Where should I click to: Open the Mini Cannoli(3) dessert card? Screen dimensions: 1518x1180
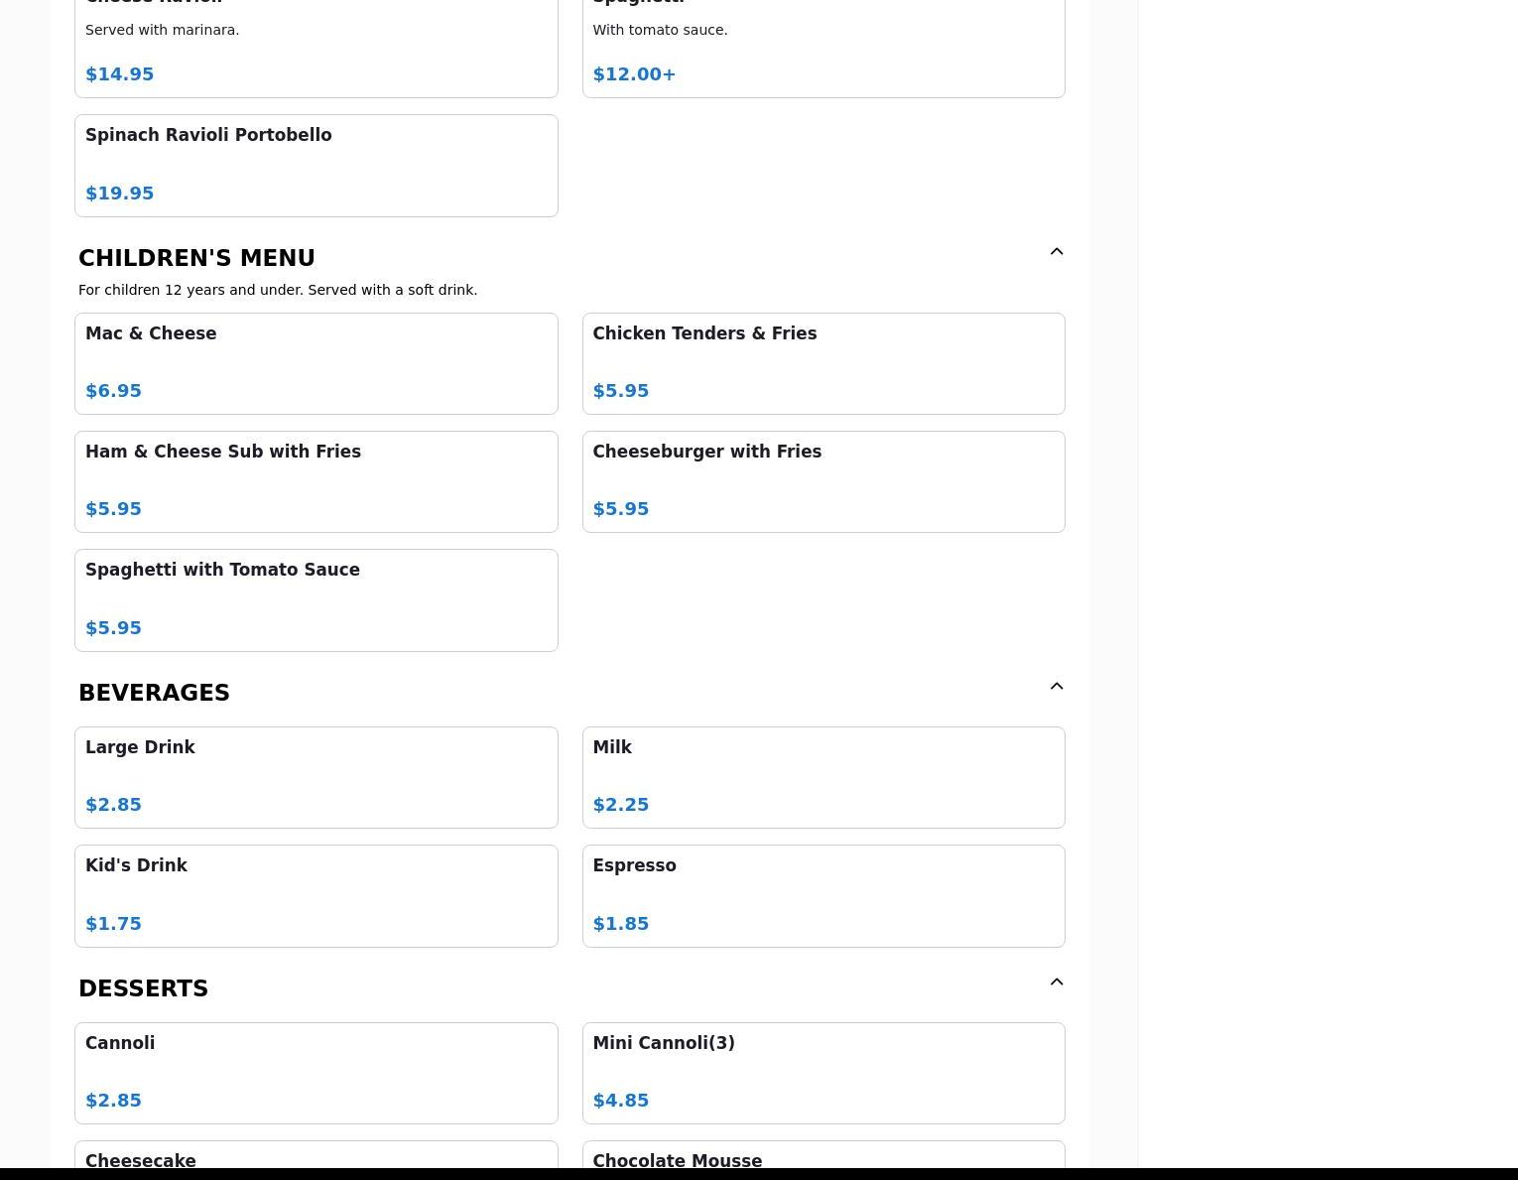point(823,1073)
